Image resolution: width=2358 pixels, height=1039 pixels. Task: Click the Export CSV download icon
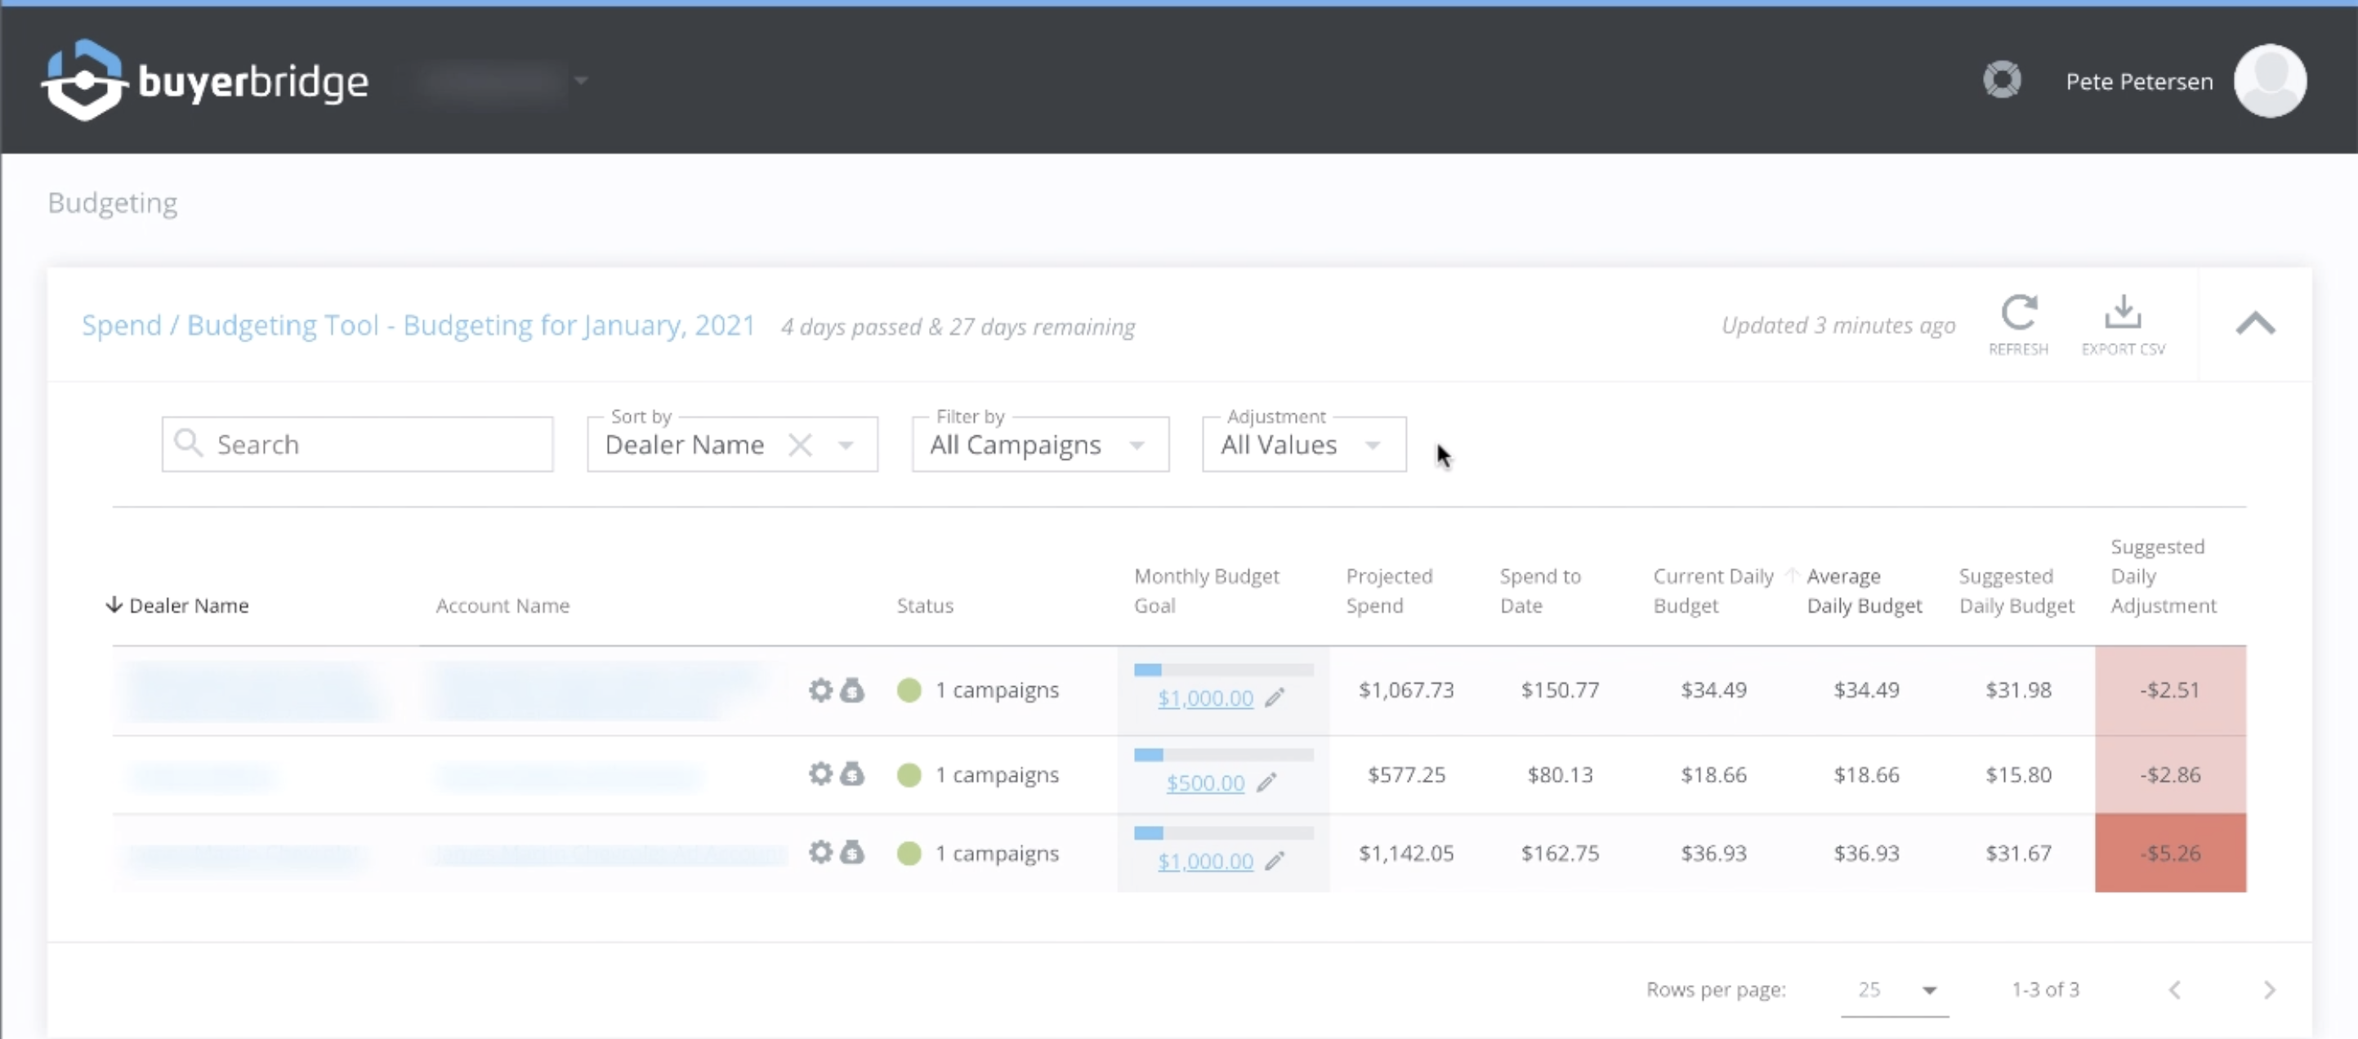coord(2123,314)
